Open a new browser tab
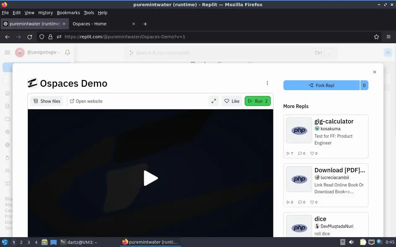The height and width of the screenshot is (247, 396). [x=145, y=24]
